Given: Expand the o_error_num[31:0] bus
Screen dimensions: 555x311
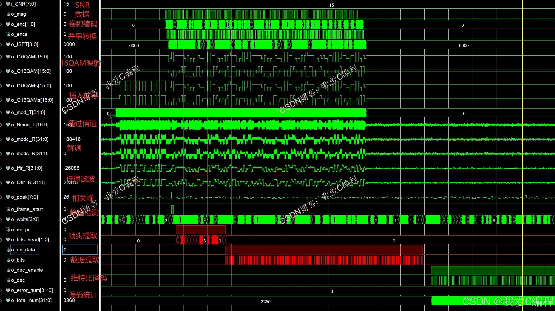Looking at the screenshot, I should click(2, 290).
